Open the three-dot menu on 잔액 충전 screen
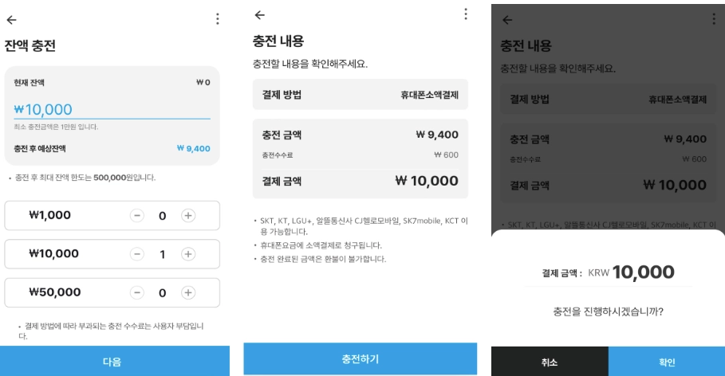725x376 pixels. pyautogui.click(x=217, y=19)
